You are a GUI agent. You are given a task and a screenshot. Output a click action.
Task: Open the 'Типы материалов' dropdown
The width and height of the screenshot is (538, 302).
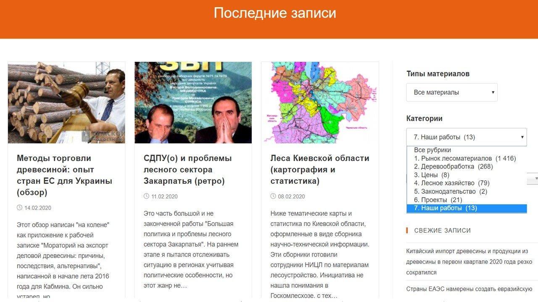(x=451, y=92)
